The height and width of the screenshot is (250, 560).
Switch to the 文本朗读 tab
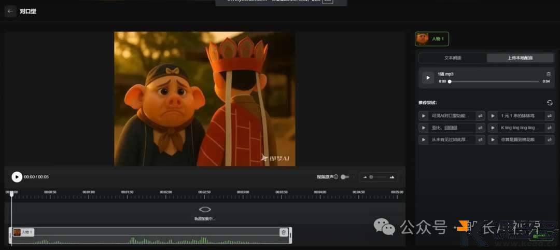click(453, 58)
